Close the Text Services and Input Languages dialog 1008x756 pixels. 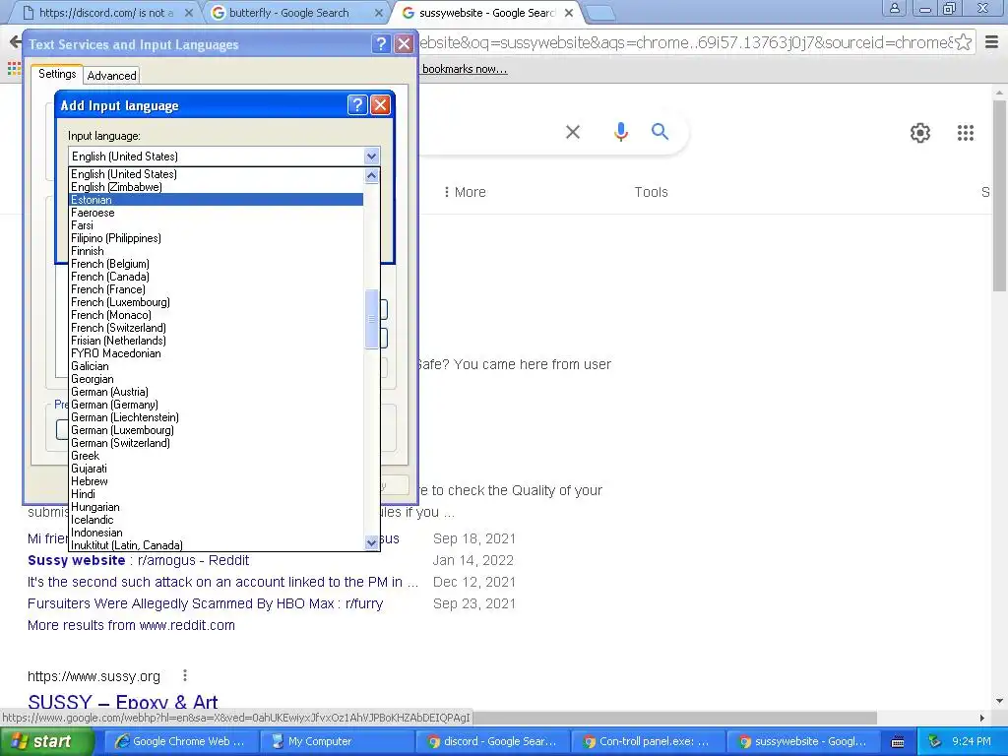pyautogui.click(x=404, y=43)
